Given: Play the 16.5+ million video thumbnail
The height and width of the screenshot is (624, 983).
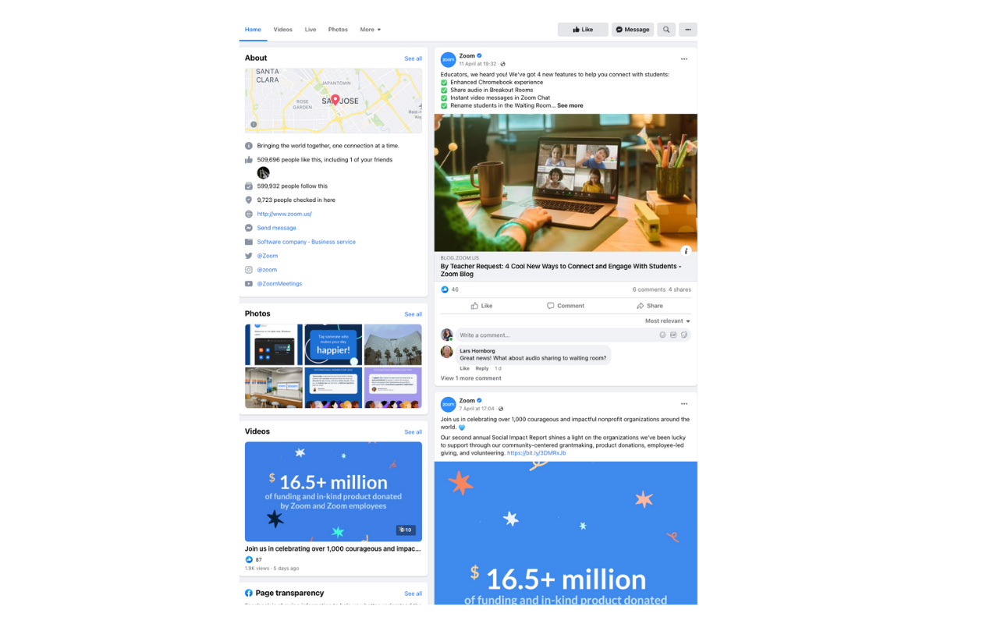Looking at the screenshot, I should click(333, 491).
